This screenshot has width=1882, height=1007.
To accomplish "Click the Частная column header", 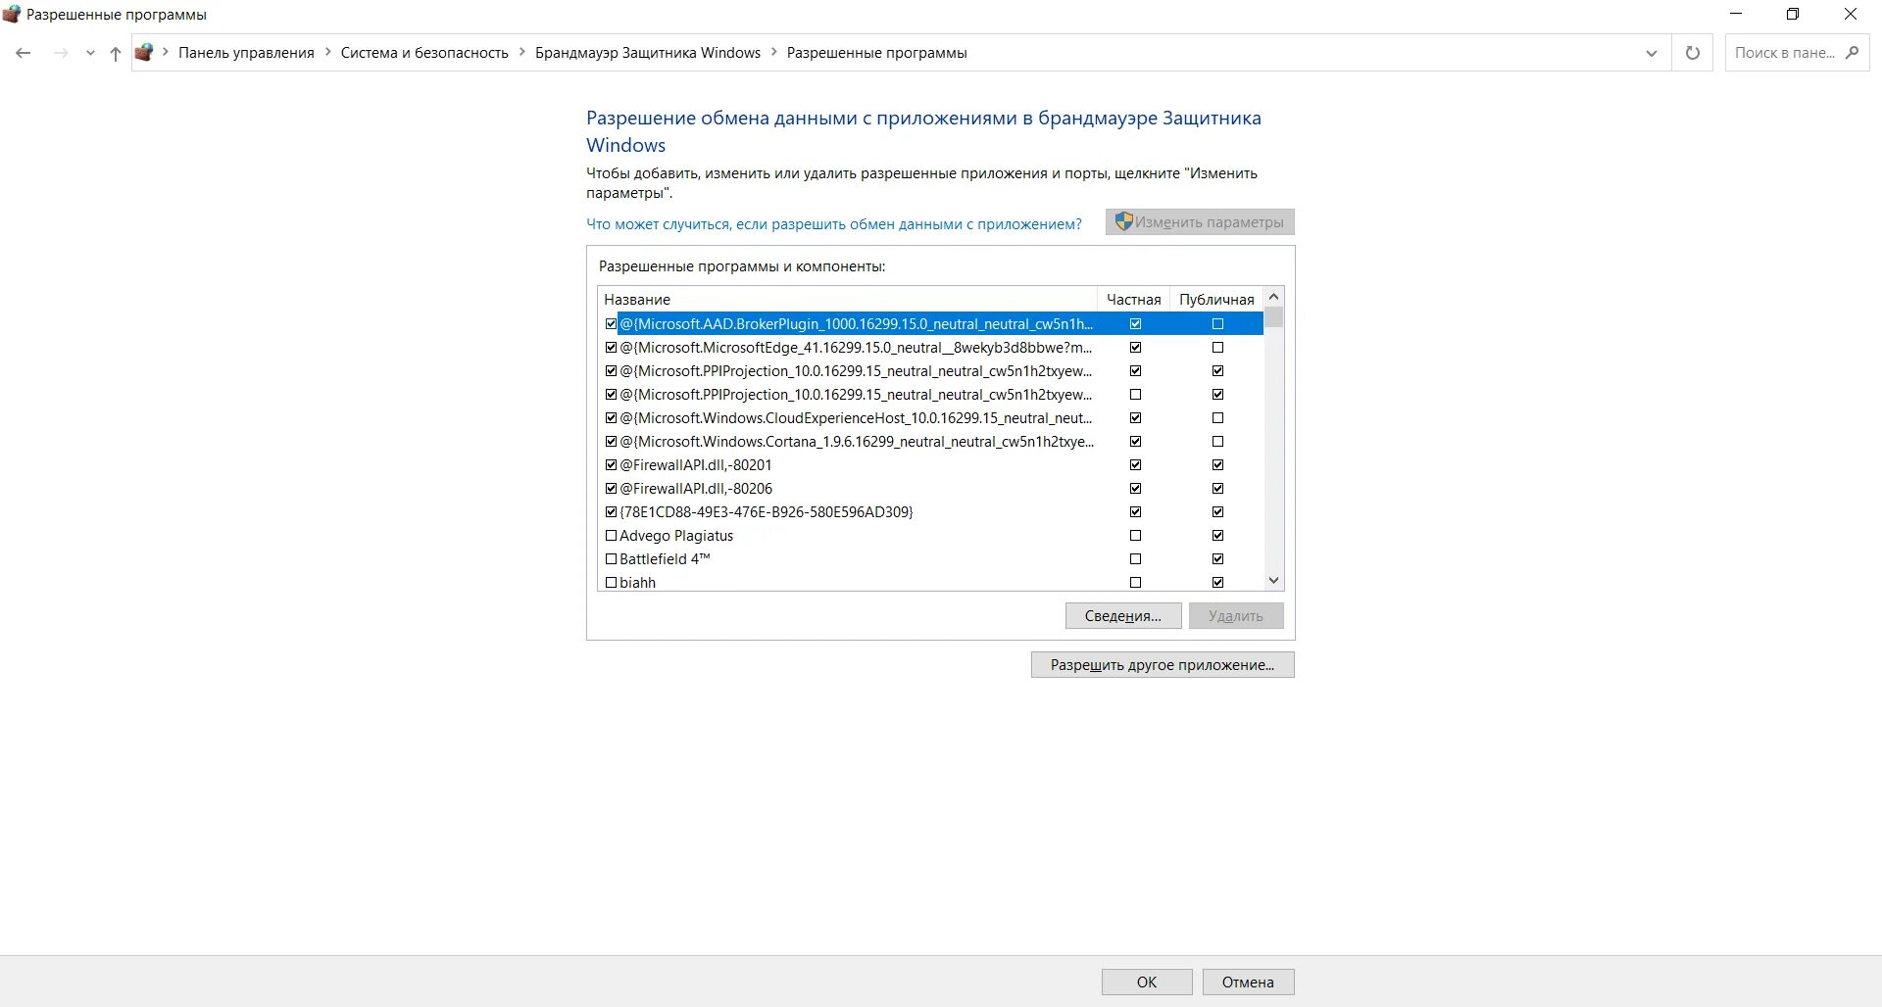I will pos(1133,299).
